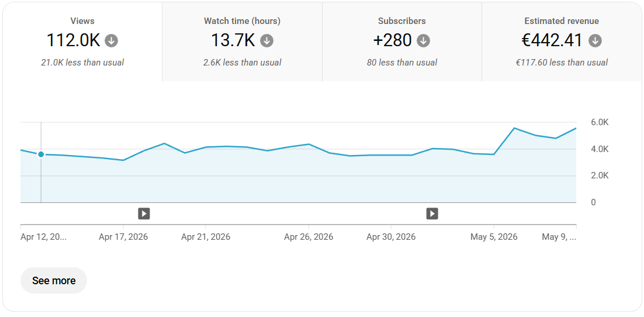Switch to the Watch time (hours) tab
The image size is (644, 317).
(243, 42)
